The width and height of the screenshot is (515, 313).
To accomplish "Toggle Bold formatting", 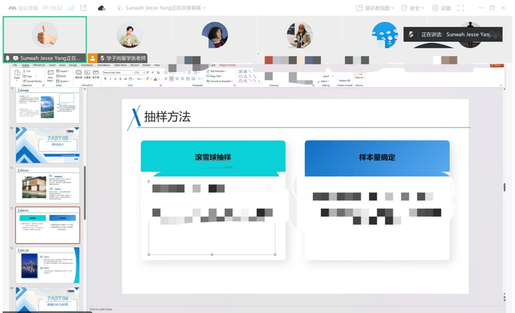I will point(105,79).
